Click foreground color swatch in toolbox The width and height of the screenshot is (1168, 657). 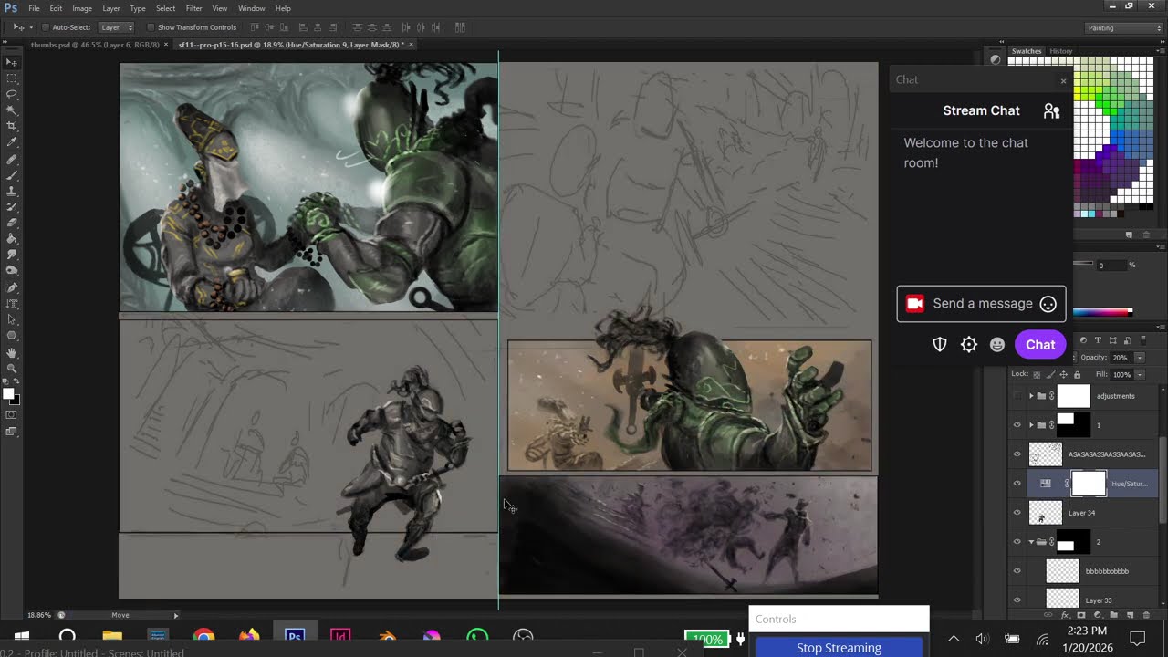click(x=8, y=393)
